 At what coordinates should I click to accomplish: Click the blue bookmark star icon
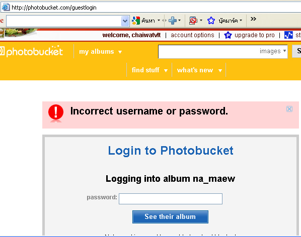click(211, 21)
